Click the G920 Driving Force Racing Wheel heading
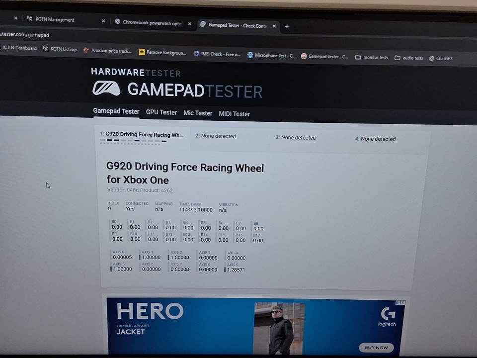The width and height of the screenshot is (477, 358). [x=185, y=174]
